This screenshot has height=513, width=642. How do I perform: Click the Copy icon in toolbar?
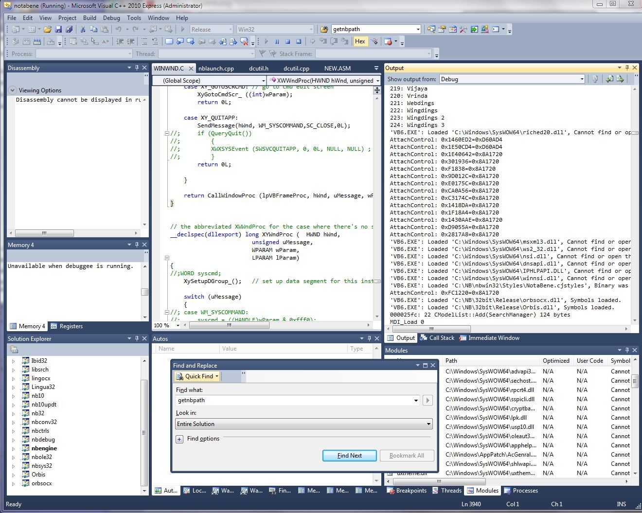tap(93, 29)
